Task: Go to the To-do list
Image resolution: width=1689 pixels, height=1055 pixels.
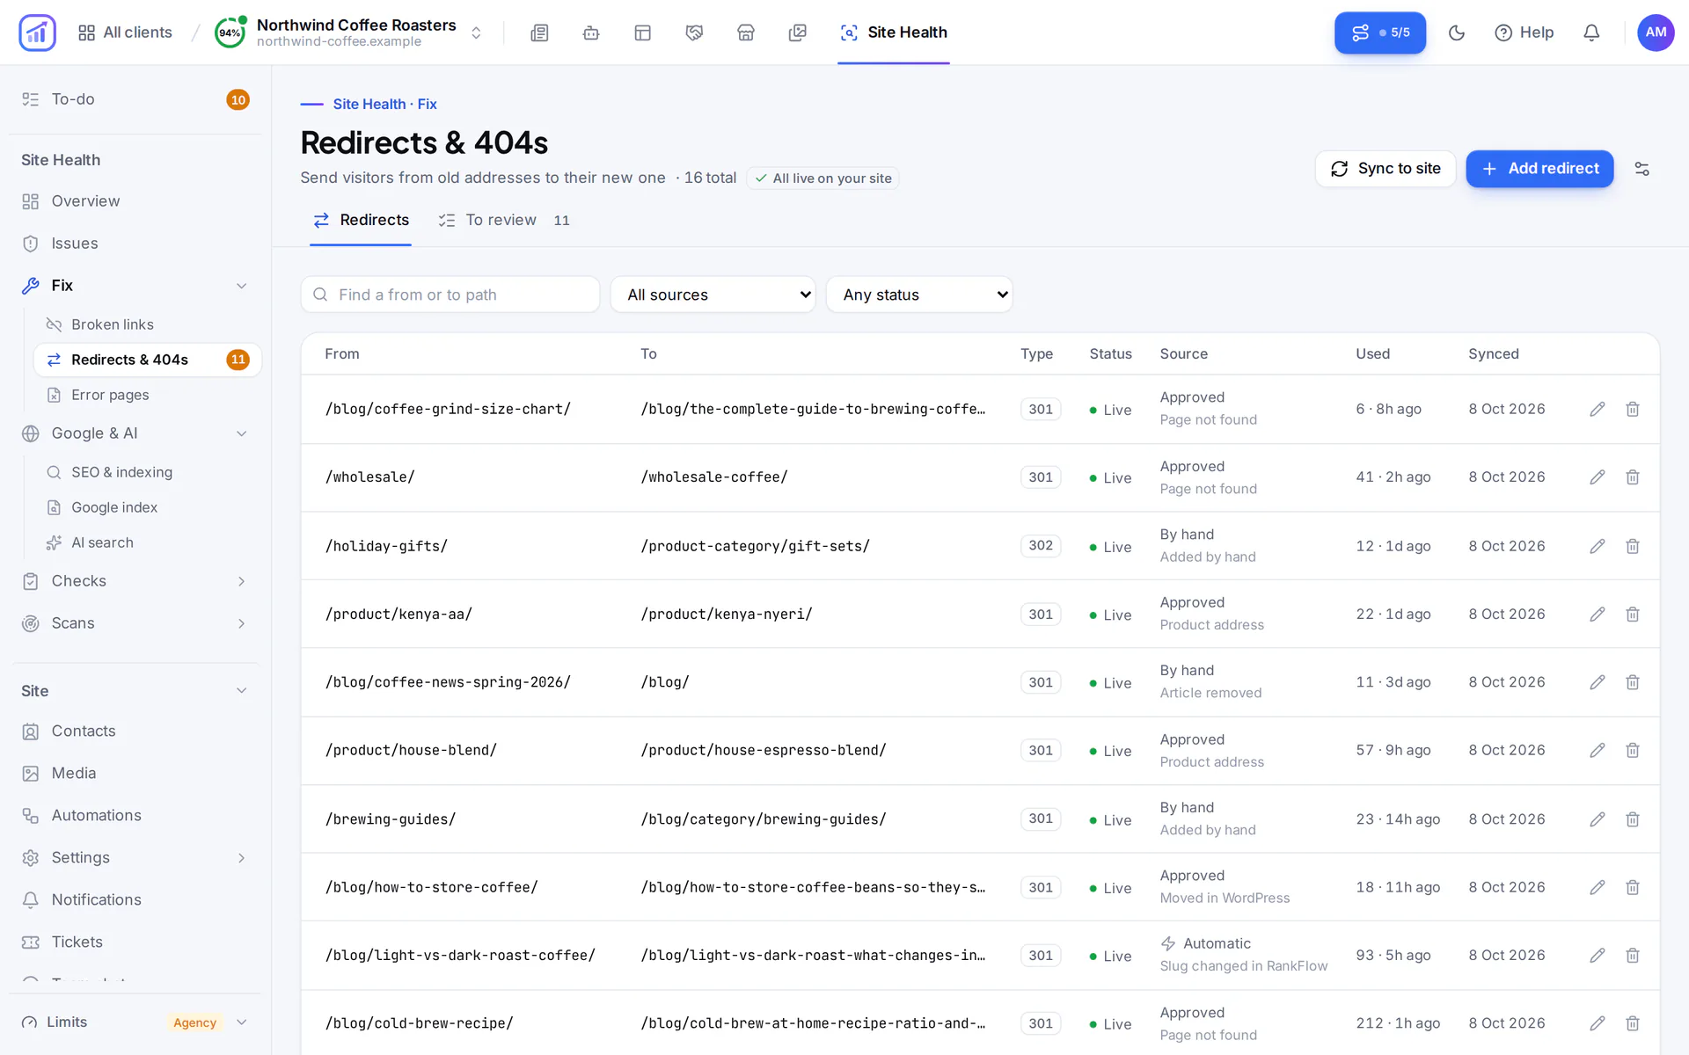Action: 135,99
